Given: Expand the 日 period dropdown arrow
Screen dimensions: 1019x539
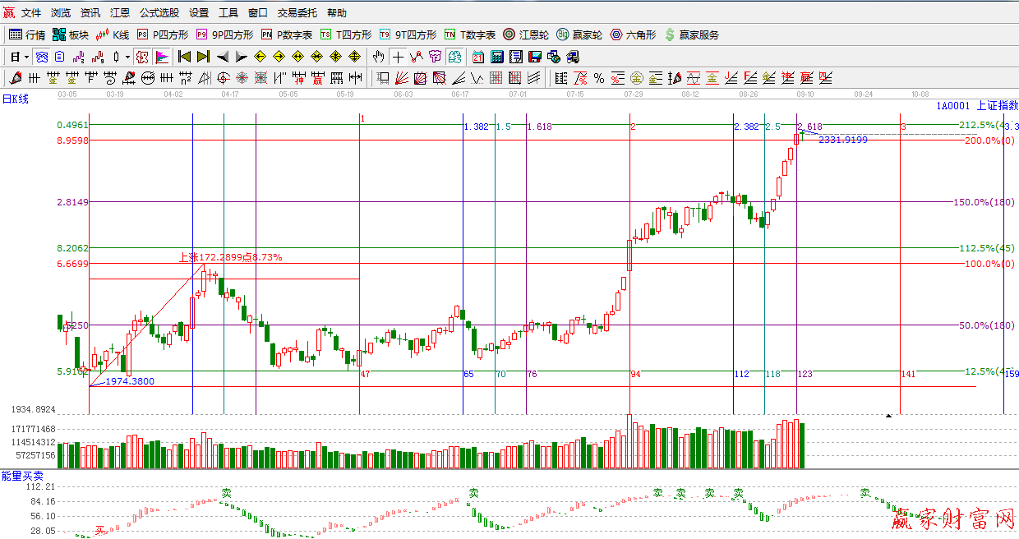Looking at the screenshot, I should point(26,57).
